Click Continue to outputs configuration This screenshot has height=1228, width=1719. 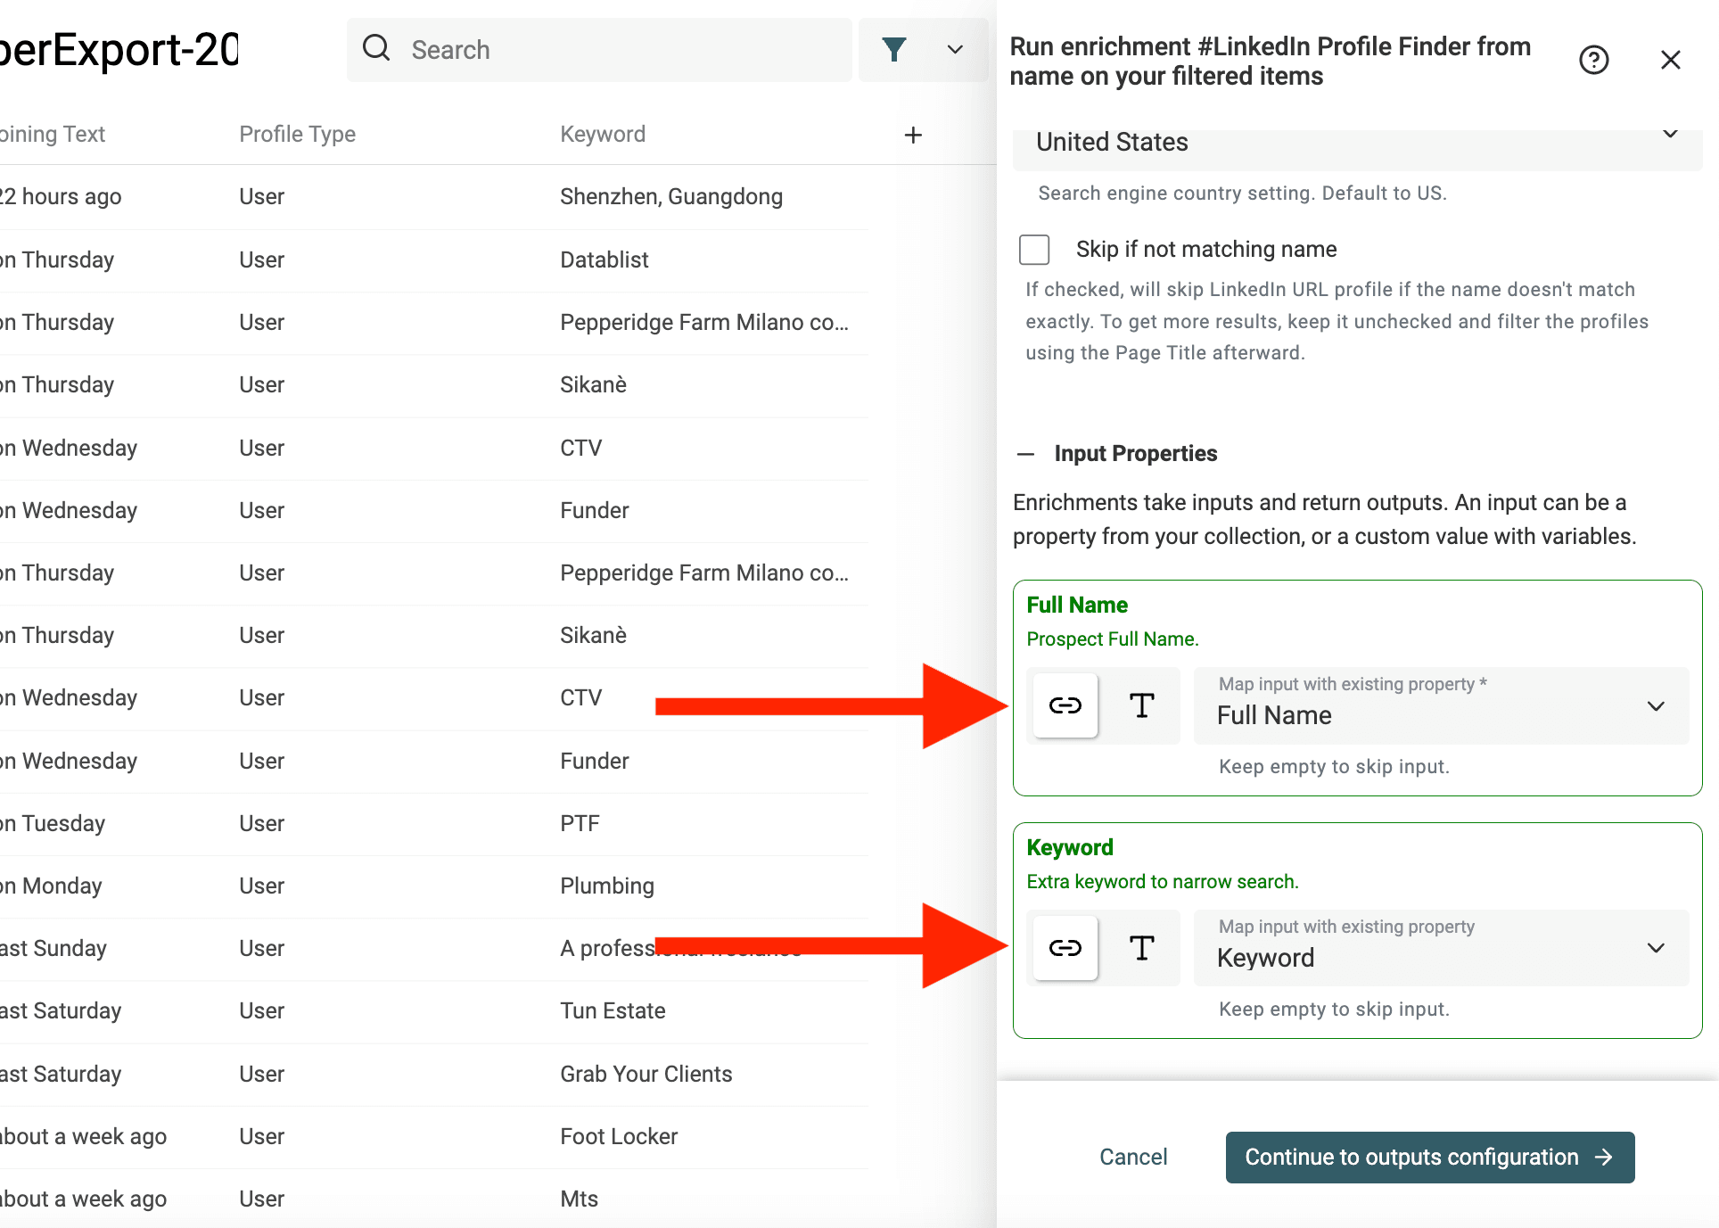pos(1430,1158)
